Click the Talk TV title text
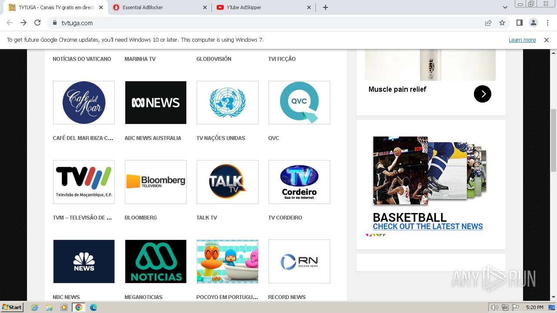 pos(207,217)
